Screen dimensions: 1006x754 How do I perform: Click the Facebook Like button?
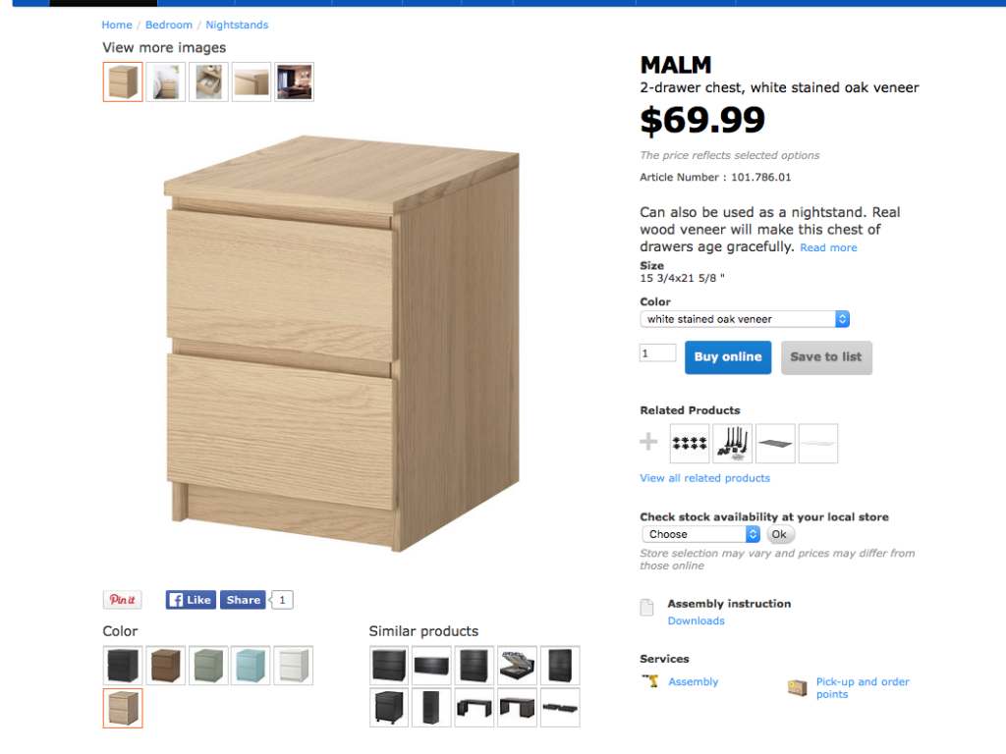(190, 600)
